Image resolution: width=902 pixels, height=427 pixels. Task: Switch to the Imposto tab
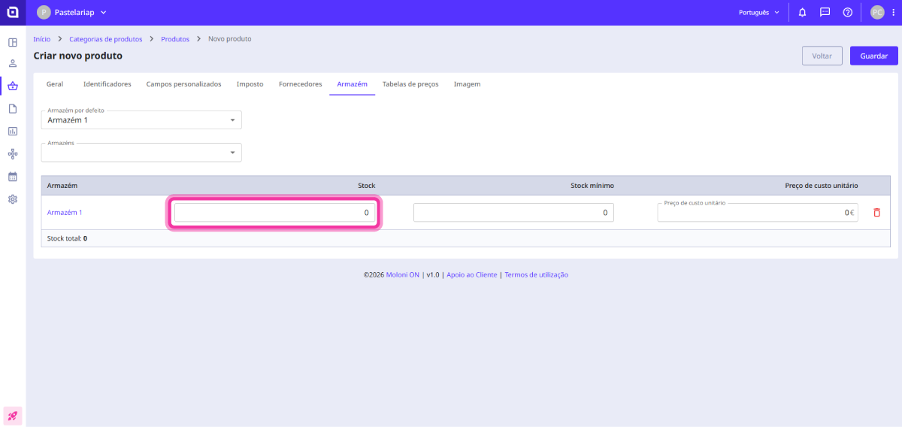pos(250,84)
